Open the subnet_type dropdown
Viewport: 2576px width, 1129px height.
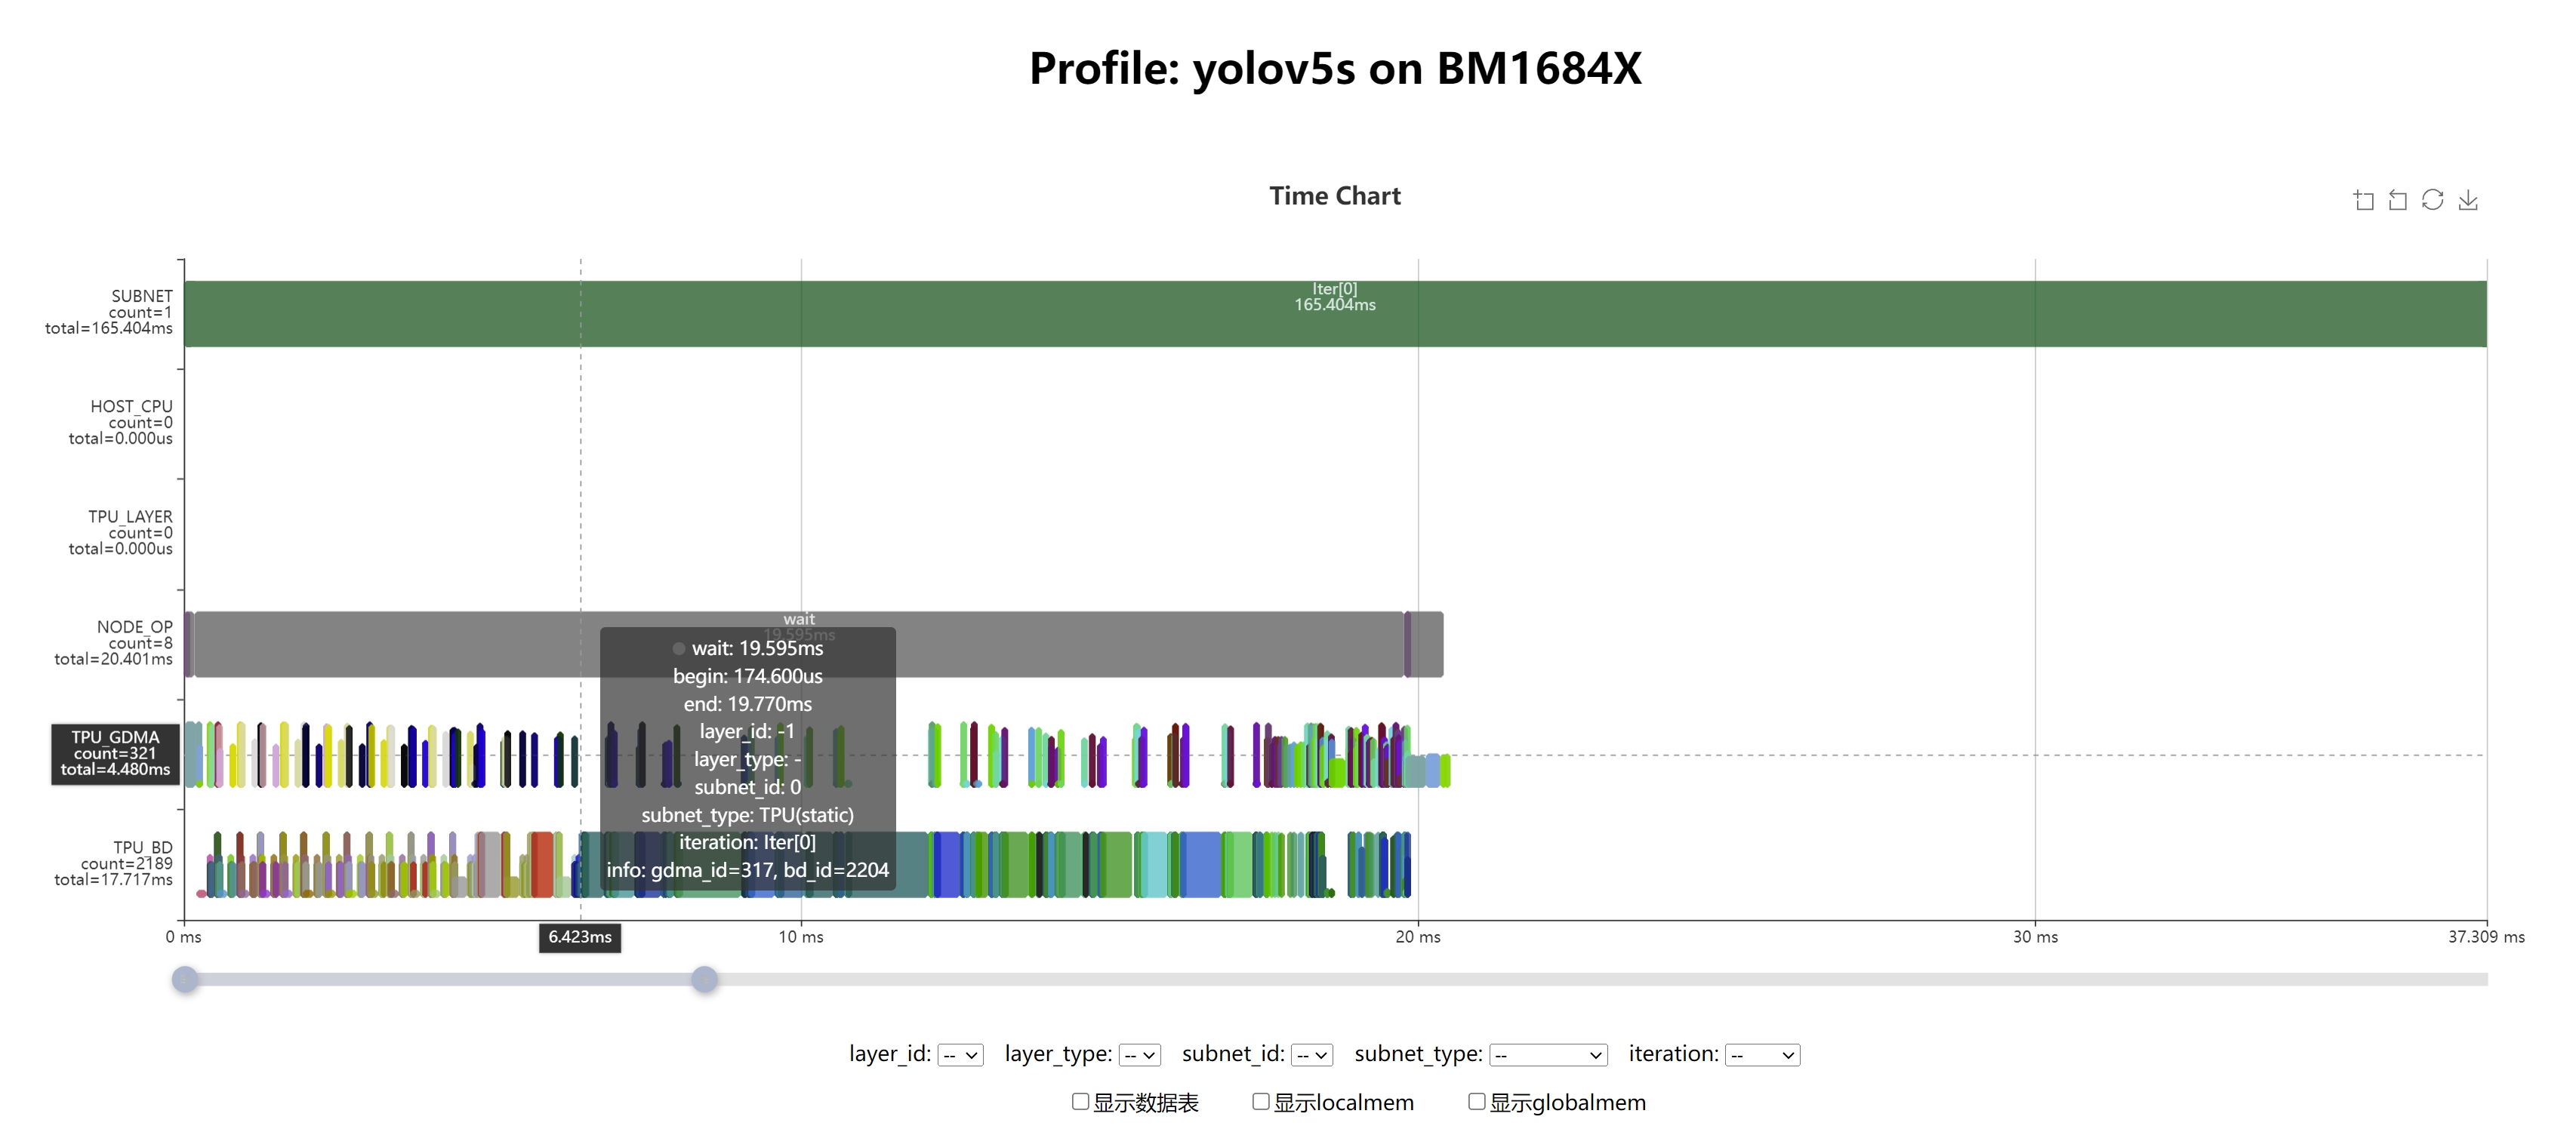click(1548, 1054)
